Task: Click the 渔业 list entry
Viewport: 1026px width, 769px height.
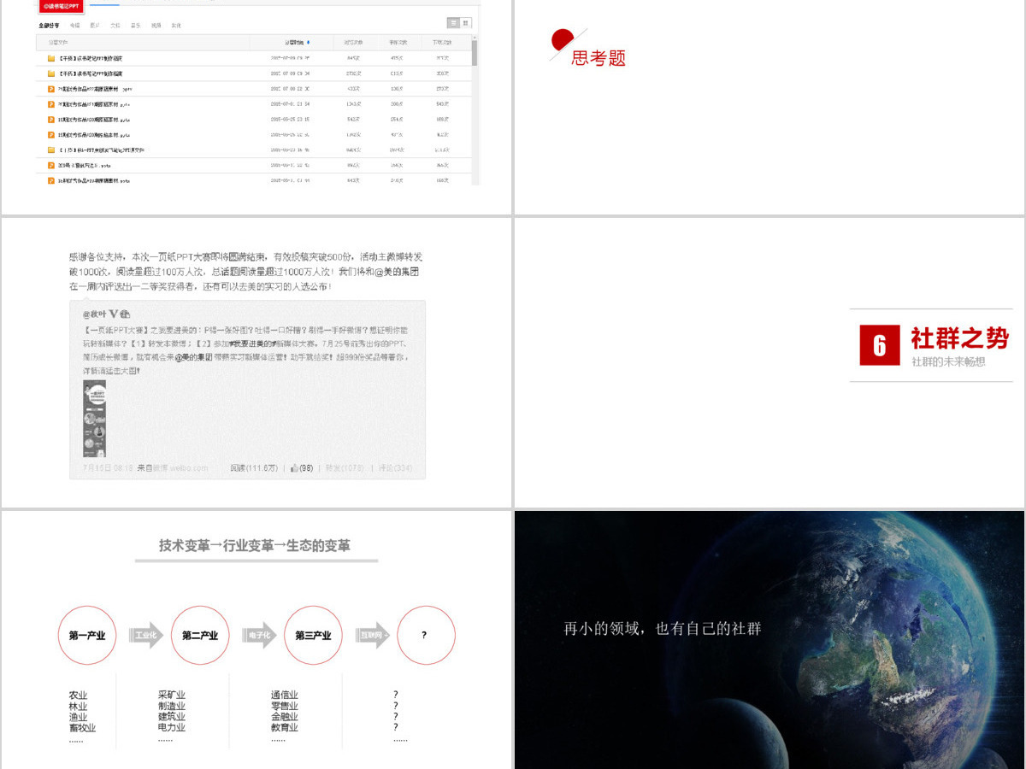Action: click(78, 717)
